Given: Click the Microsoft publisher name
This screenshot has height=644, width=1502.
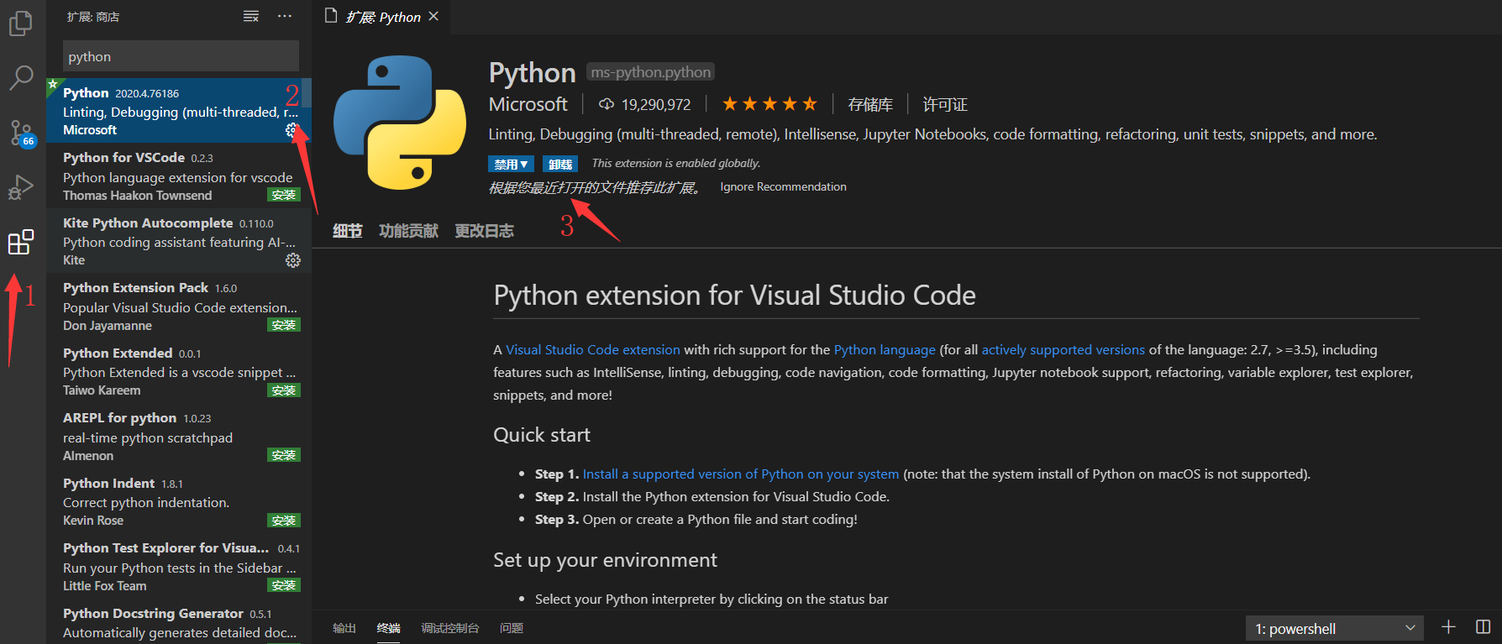Looking at the screenshot, I should (x=528, y=104).
